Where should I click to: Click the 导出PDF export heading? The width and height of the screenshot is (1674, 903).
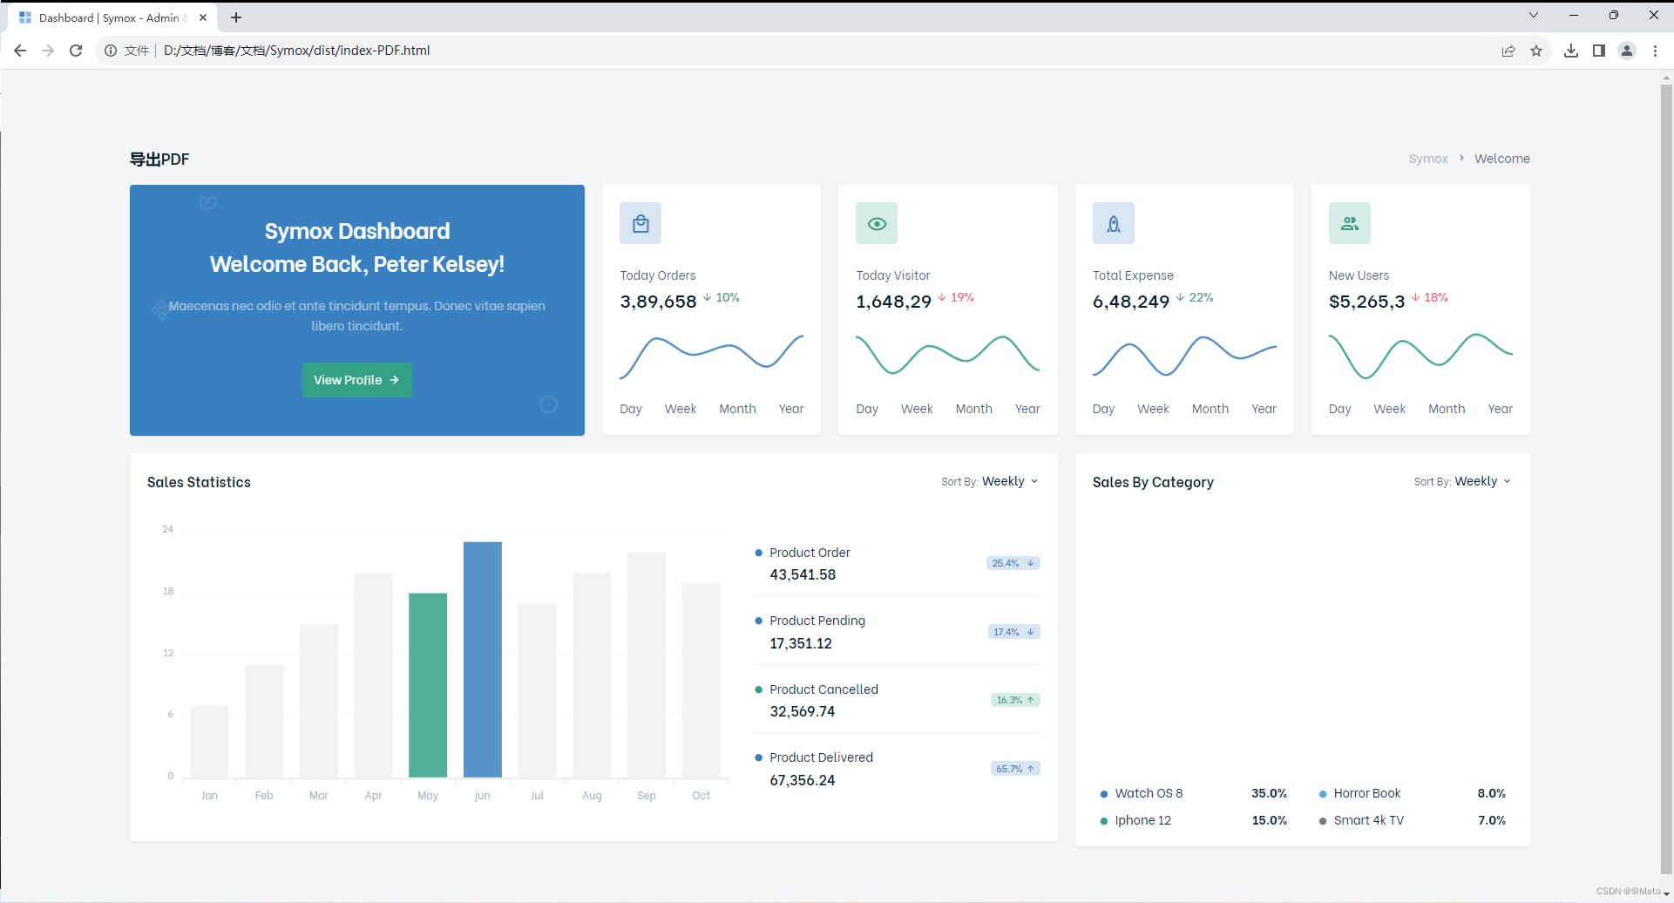[159, 159]
